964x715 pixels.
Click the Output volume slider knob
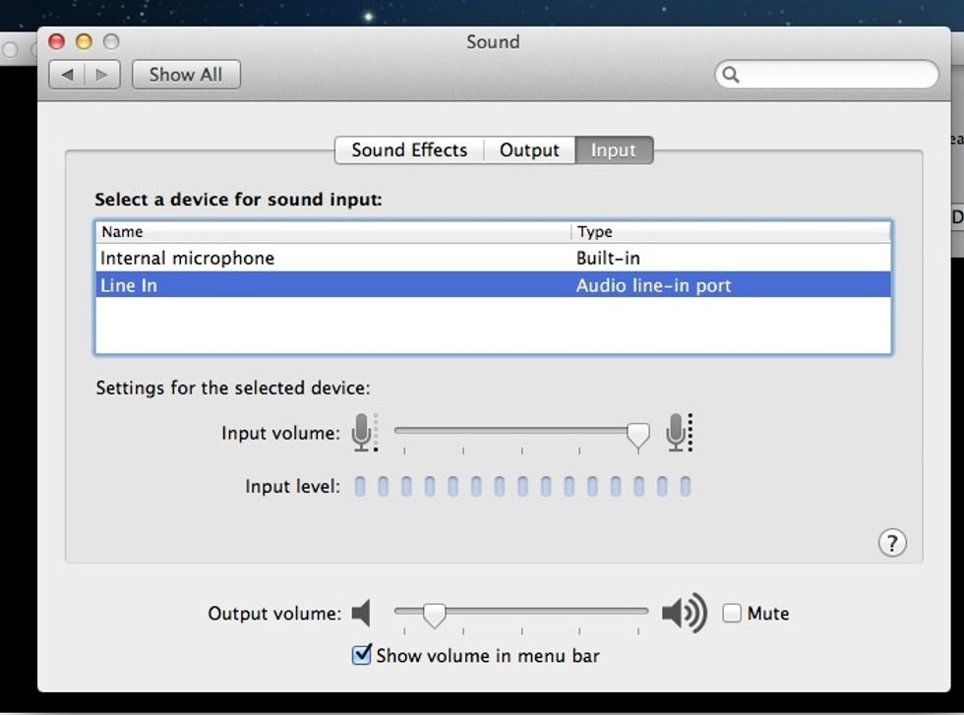pos(434,615)
